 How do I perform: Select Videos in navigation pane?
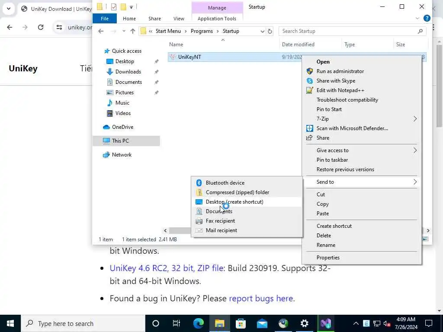point(123,113)
